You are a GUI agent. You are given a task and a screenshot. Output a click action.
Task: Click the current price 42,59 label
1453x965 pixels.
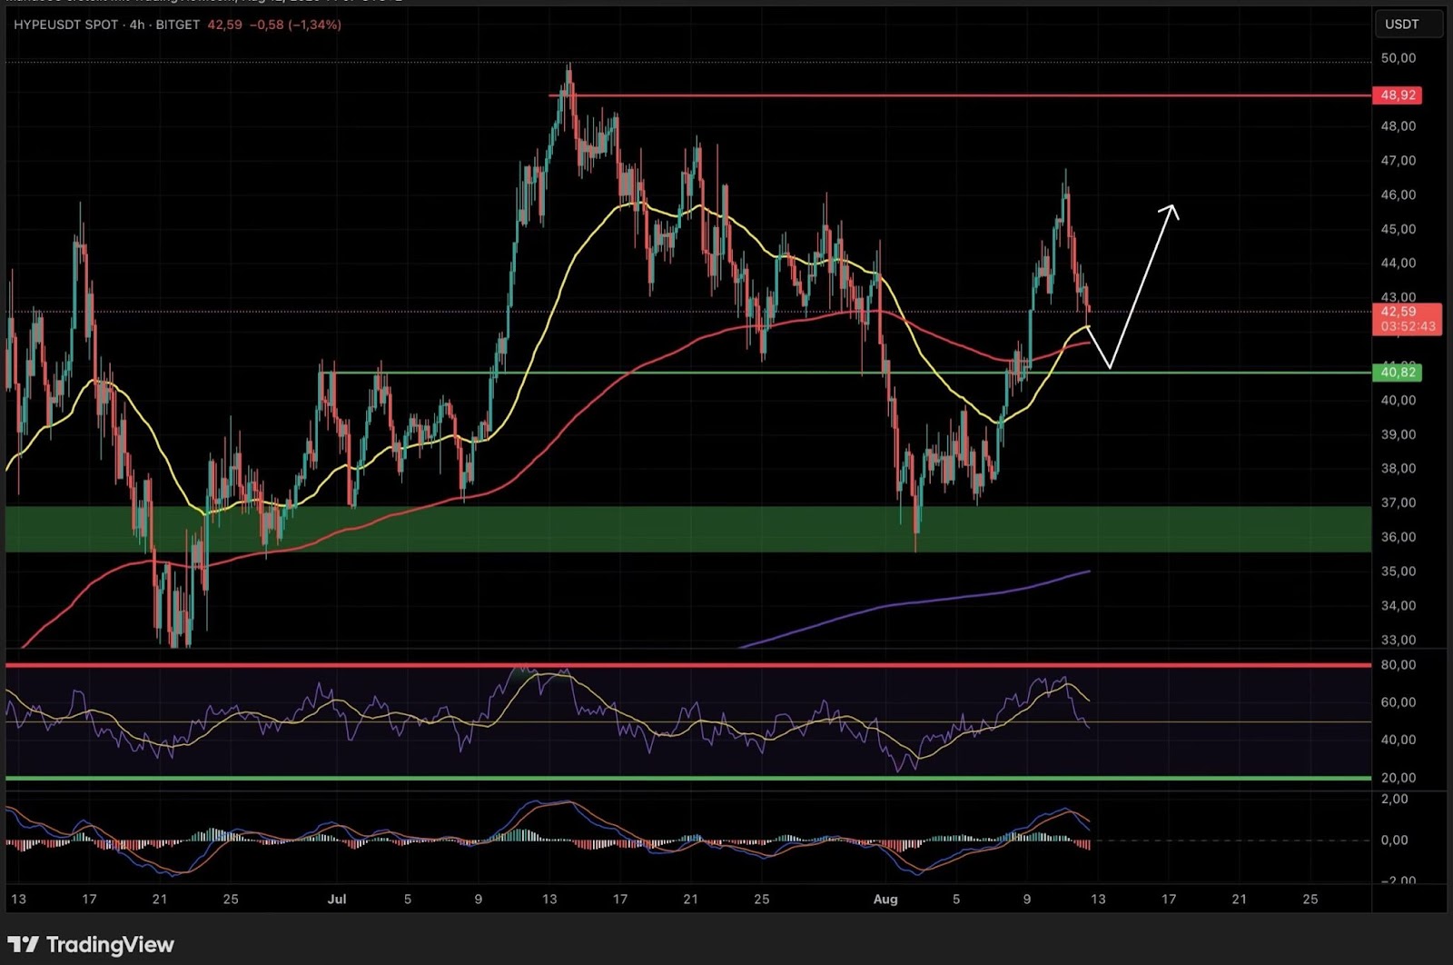(1398, 312)
